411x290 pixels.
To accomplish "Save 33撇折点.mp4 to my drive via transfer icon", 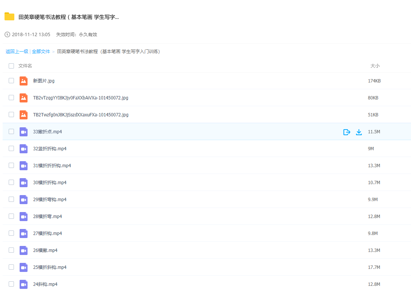I will (347, 132).
